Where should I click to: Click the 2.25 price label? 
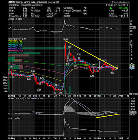[12, 77]
